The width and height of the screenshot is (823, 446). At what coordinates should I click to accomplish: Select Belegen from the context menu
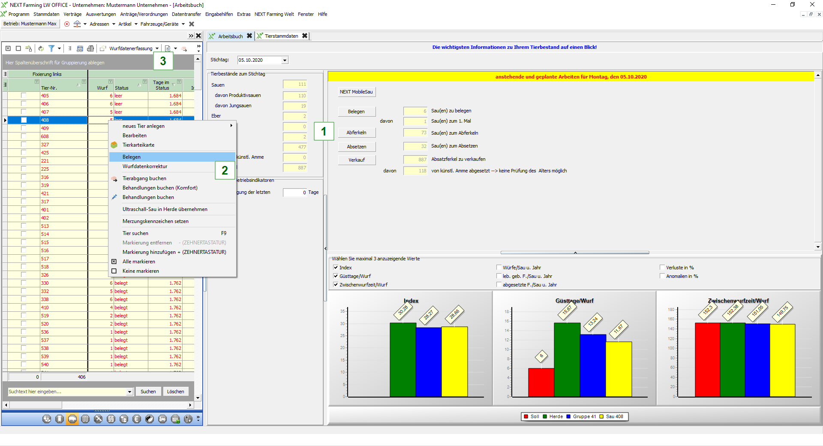coord(132,157)
